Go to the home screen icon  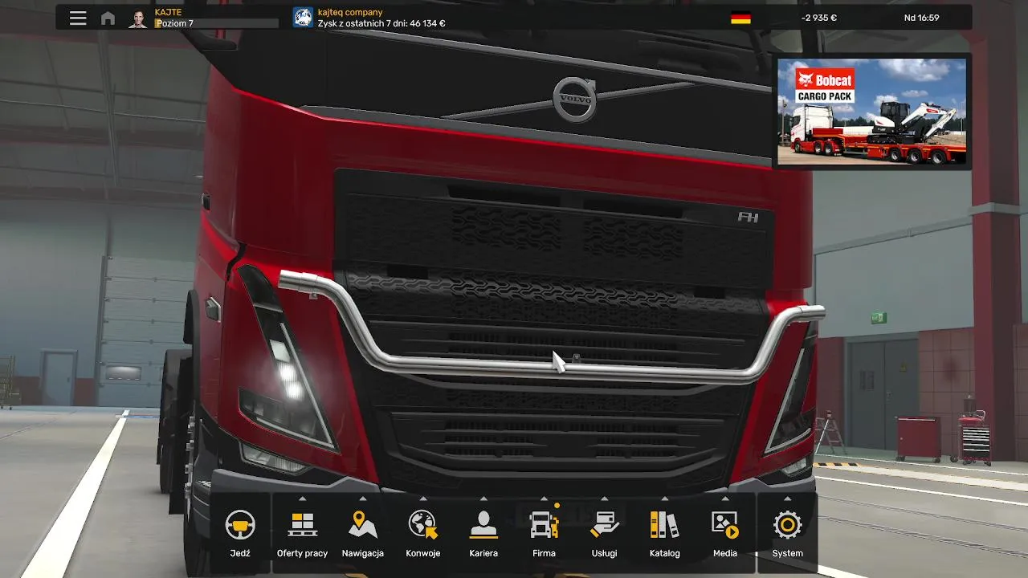pos(108,18)
